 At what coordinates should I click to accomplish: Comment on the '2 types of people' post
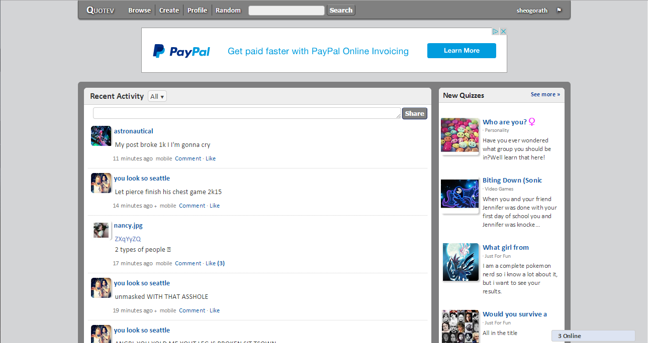[x=188, y=263]
